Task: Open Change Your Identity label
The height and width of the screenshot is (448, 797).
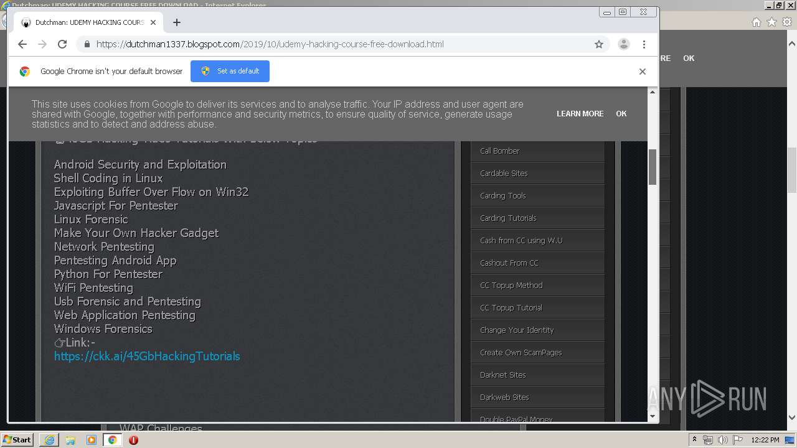Action: 517,330
